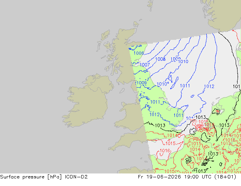Click the 1011 label over East Anglia
The width and height of the screenshot is (241, 186).
point(178,115)
